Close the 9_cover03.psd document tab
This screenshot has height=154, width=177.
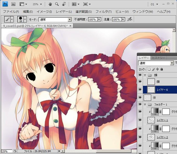tap(71, 26)
